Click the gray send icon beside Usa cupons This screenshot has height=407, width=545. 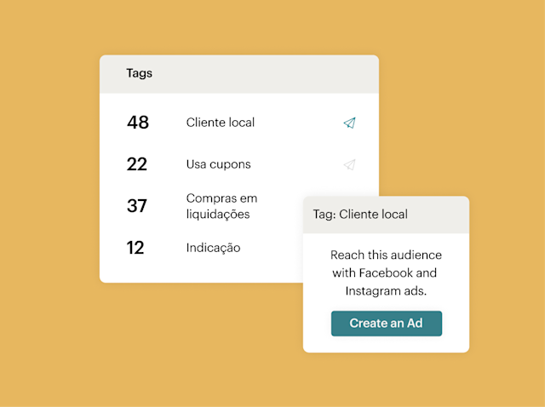click(x=349, y=164)
